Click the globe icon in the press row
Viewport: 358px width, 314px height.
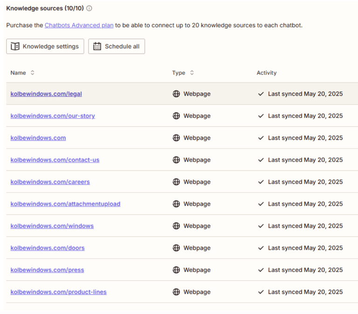click(176, 270)
